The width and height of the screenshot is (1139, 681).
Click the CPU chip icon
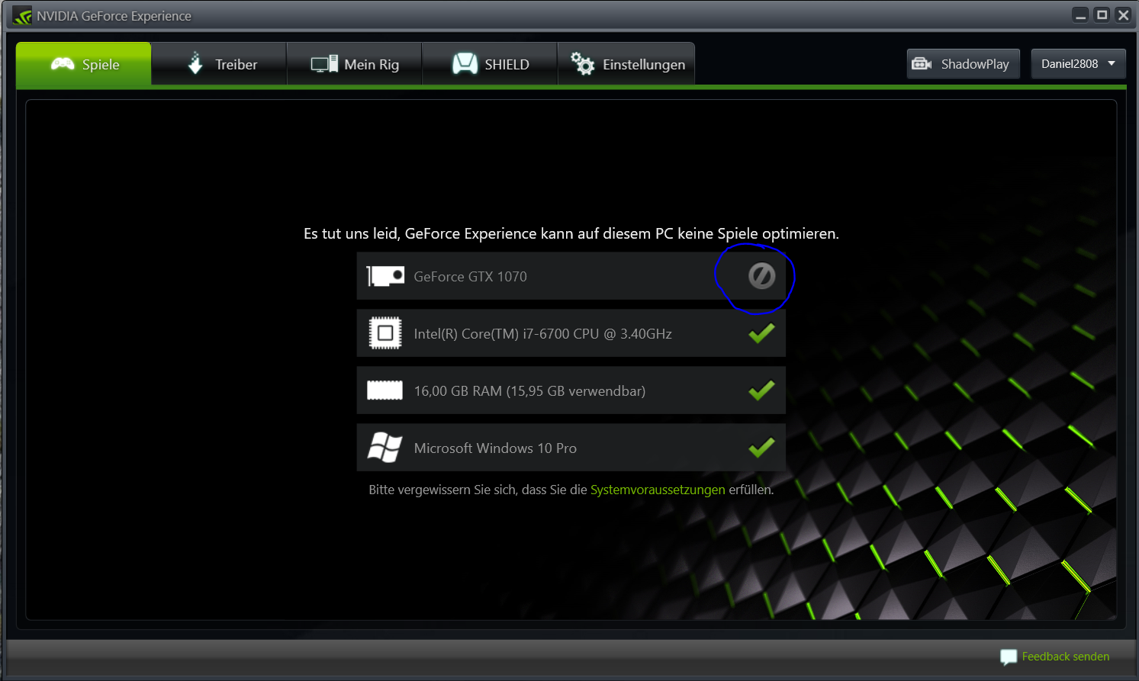[385, 333]
